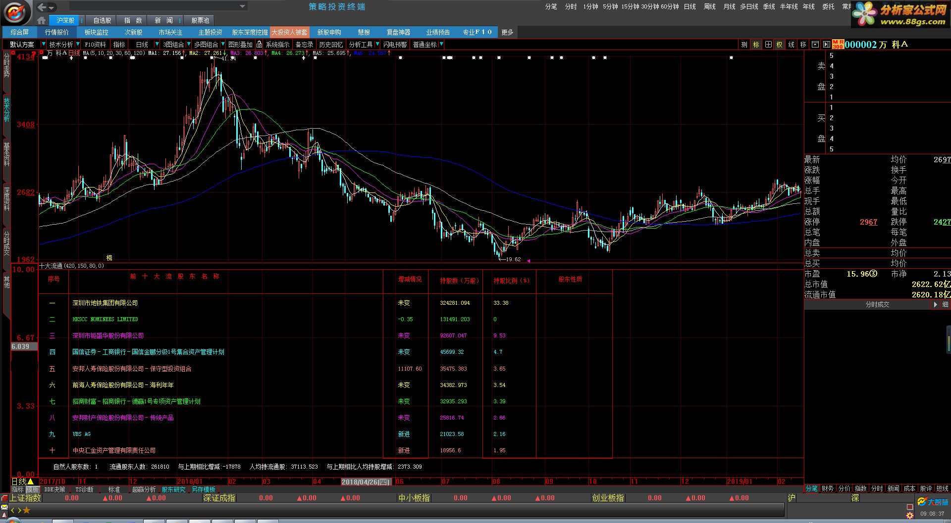Go back with the left arrow button

(x=42, y=7)
